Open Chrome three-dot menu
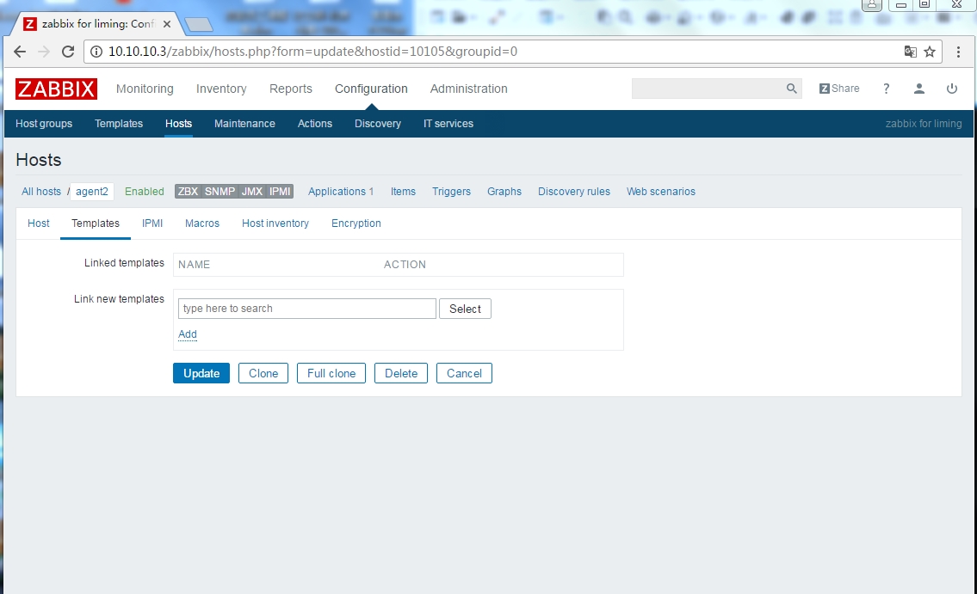 click(x=958, y=52)
